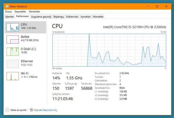Select the CPU mini graph thumbnail
This screenshot has width=174, height=118.
pos(13,27)
